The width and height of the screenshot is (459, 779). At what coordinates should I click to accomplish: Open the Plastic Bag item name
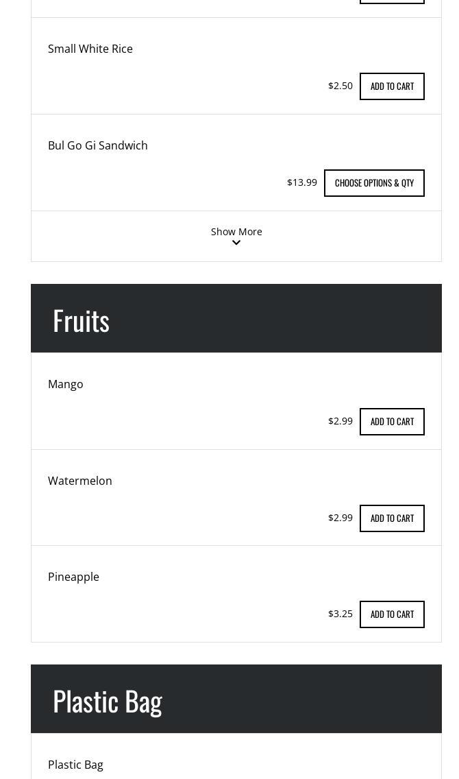pyautogui.click(x=75, y=765)
